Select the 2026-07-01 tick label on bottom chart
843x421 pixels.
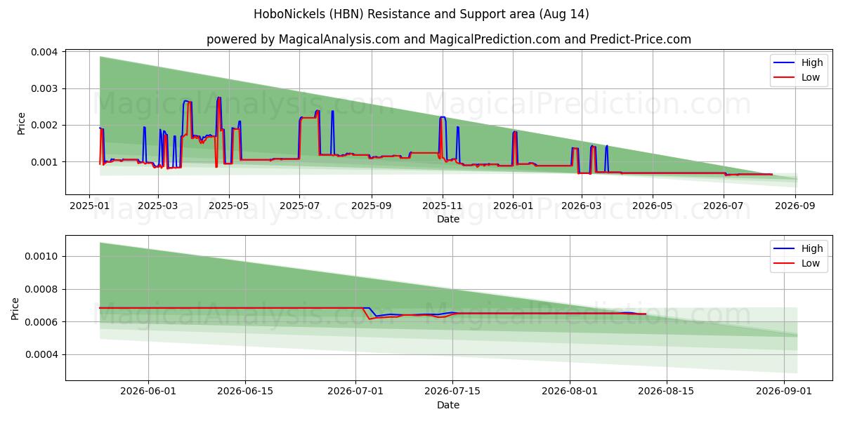click(355, 393)
